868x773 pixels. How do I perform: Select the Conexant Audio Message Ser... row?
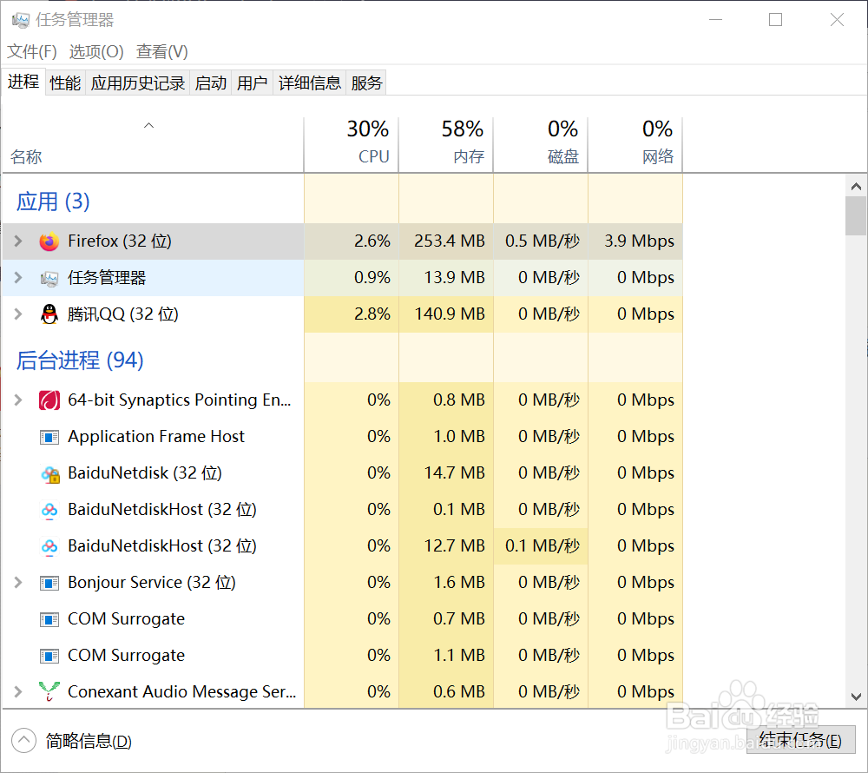click(x=342, y=691)
